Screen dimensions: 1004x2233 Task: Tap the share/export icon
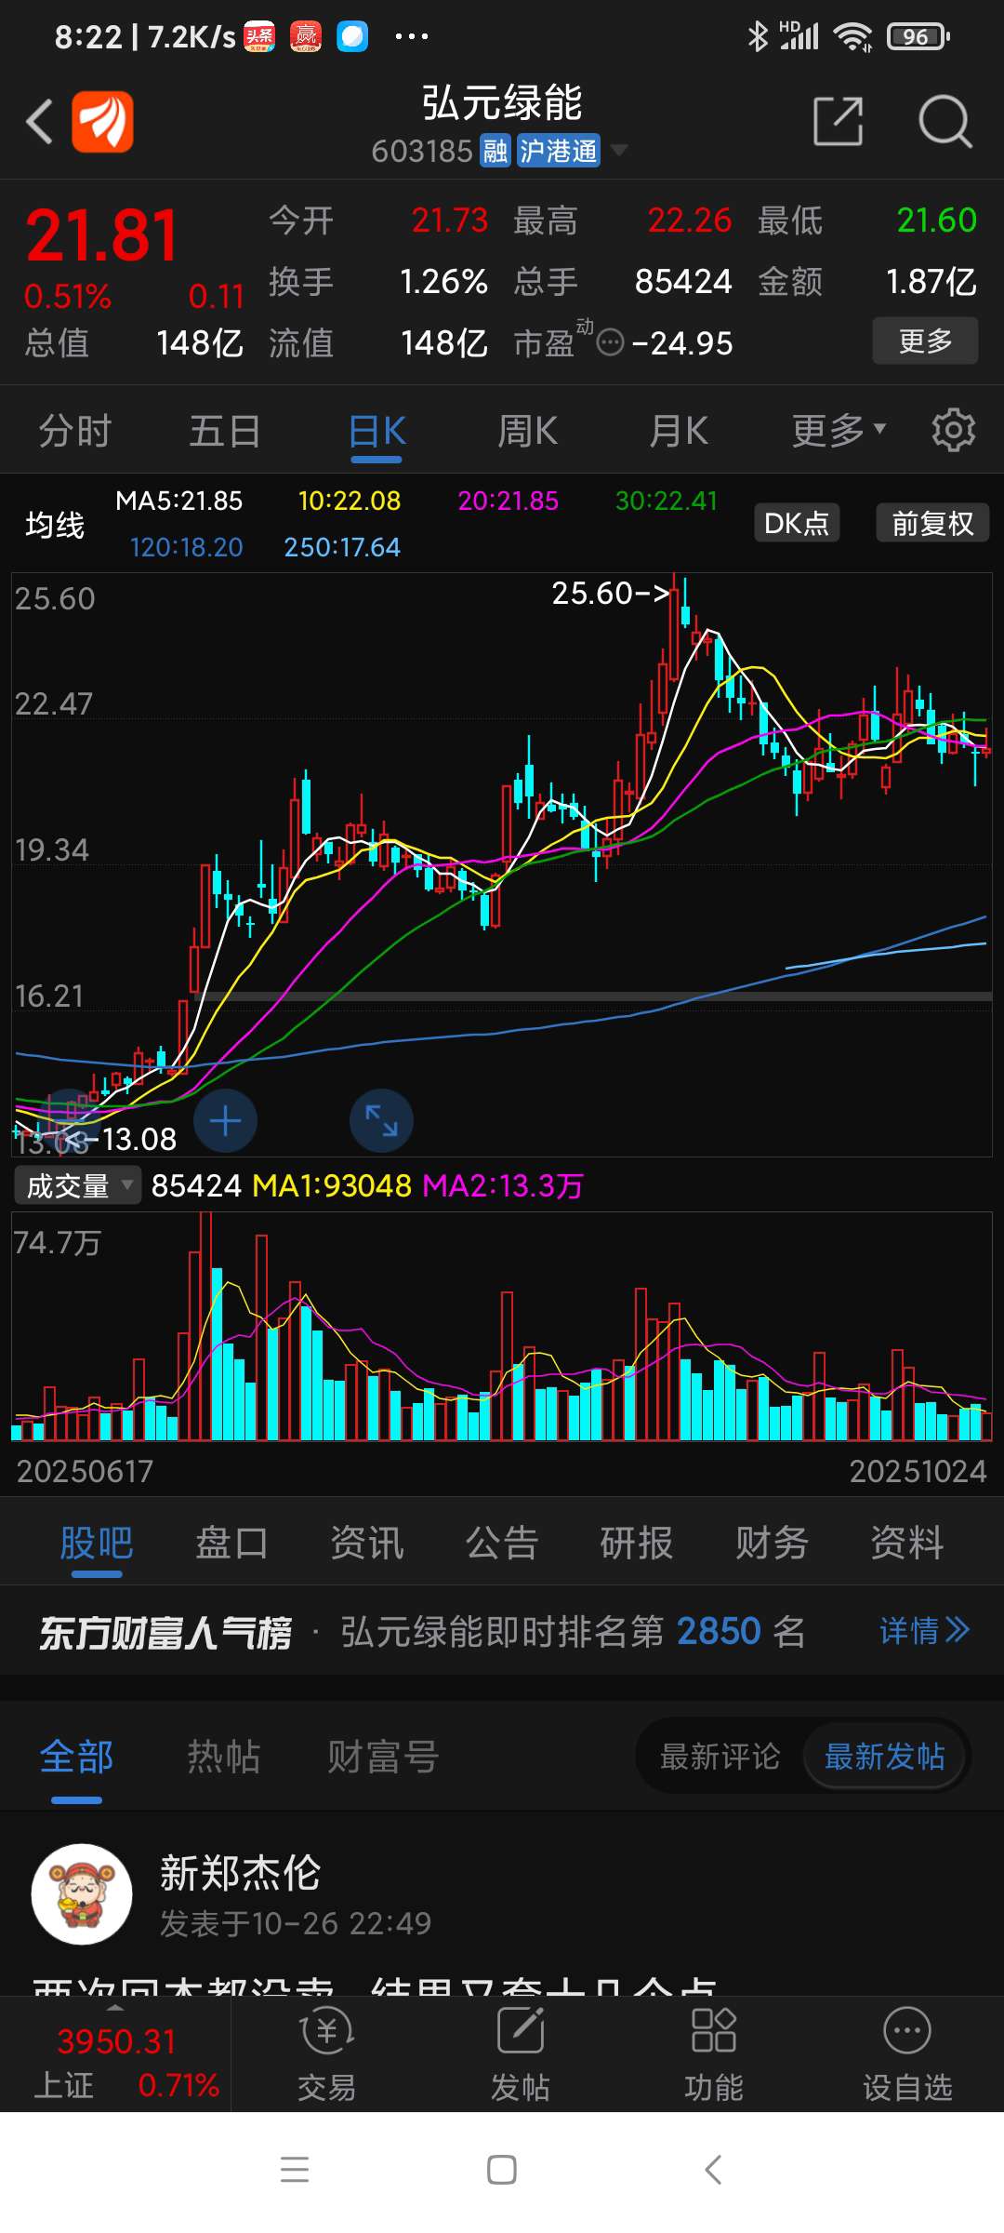pos(838,121)
